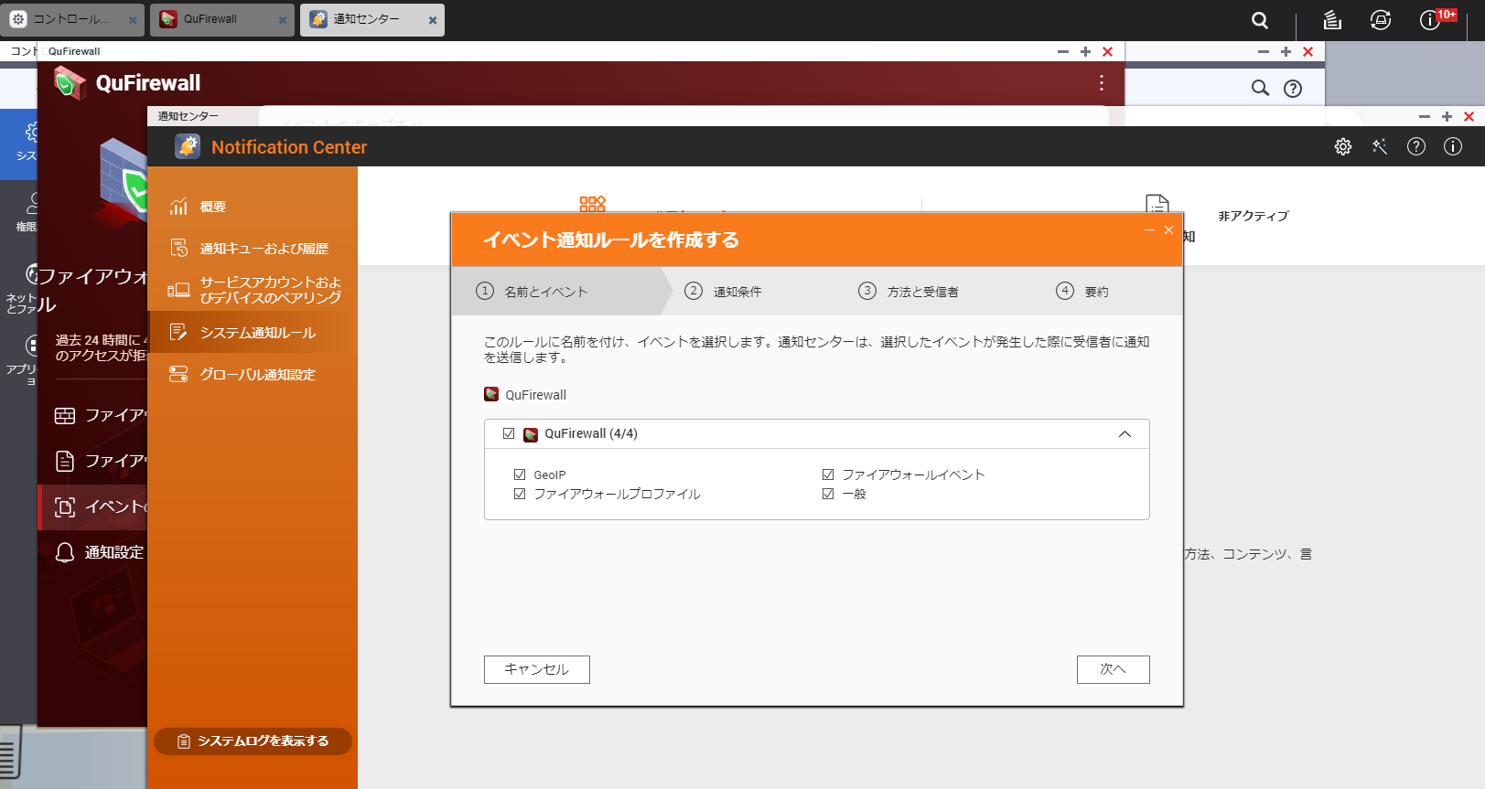Open the external devices icon in top bar
1485x789 pixels.
tap(1381, 20)
